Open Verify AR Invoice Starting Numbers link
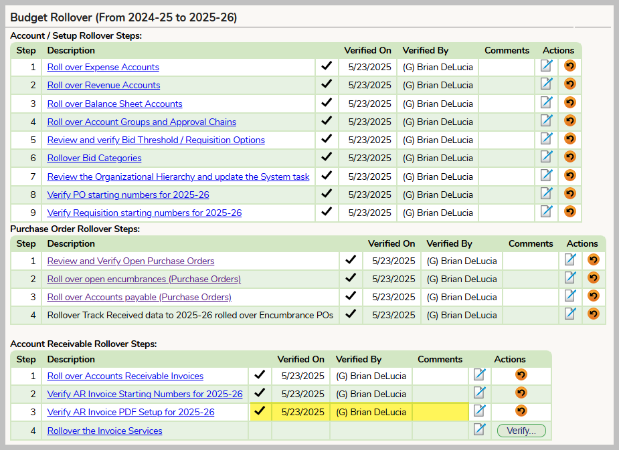This screenshot has height=450, width=619. point(145,394)
